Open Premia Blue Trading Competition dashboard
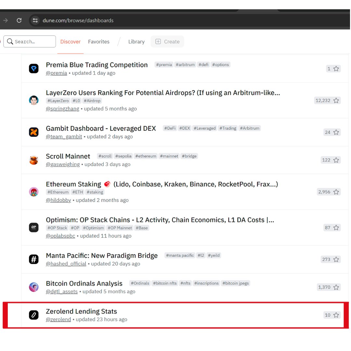This screenshot has height=351, width=351. (x=97, y=65)
